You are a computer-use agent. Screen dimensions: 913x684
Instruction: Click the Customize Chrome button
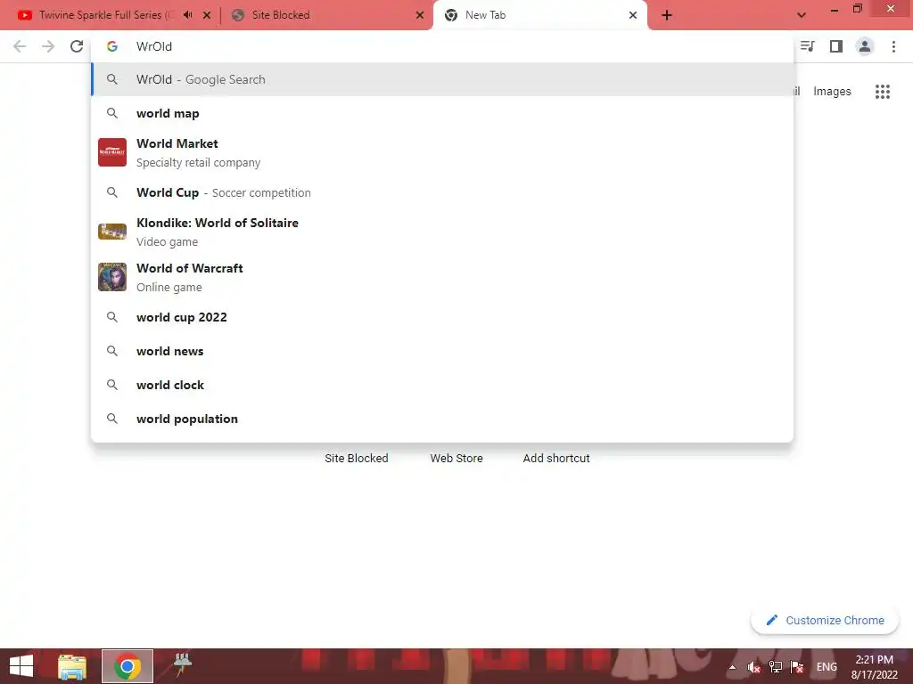(x=825, y=621)
